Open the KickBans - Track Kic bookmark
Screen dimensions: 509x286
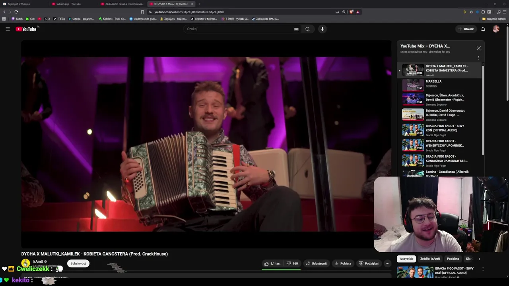(x=112, y=19)
